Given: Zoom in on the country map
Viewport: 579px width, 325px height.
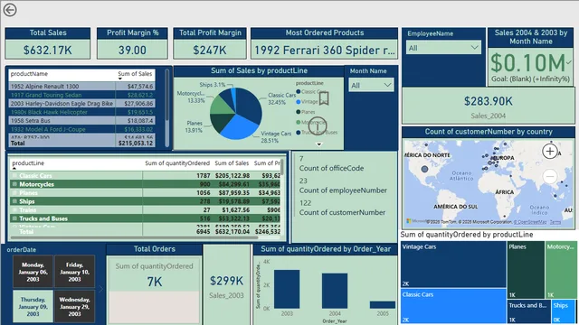Looking at the screenshot, I should coord(550,151).
